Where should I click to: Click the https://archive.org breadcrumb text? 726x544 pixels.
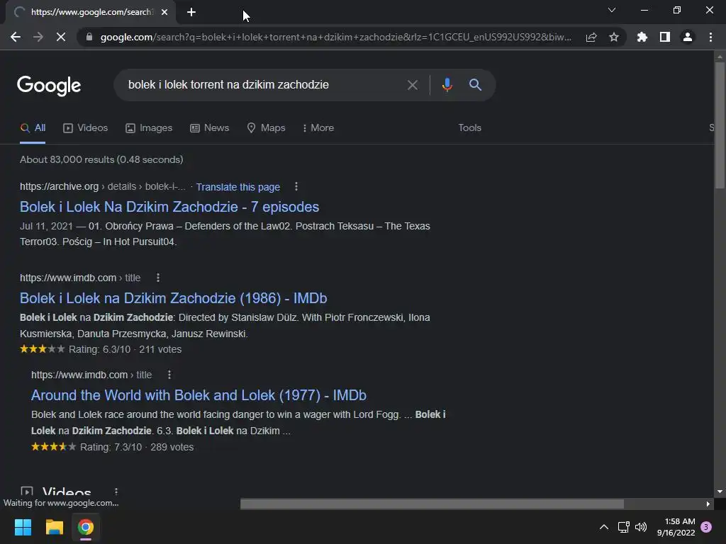pos(60,186)
